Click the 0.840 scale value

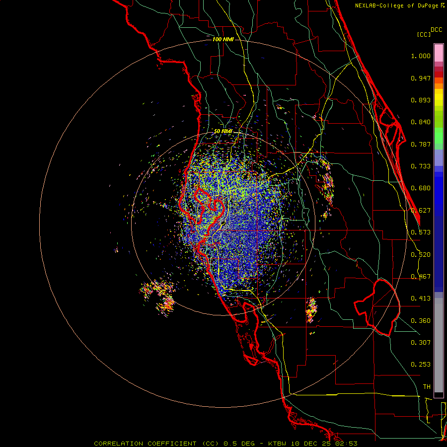(421, 122)
